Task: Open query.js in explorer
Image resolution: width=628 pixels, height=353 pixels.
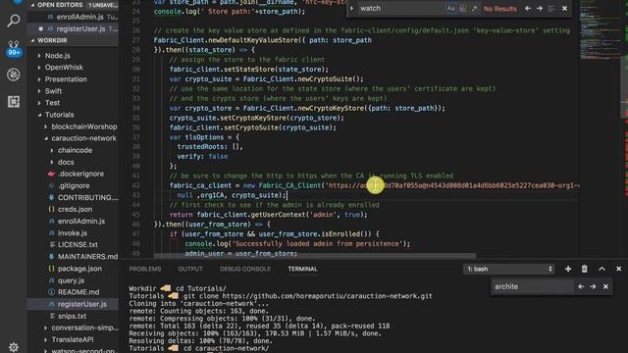Action: (73, 280)
